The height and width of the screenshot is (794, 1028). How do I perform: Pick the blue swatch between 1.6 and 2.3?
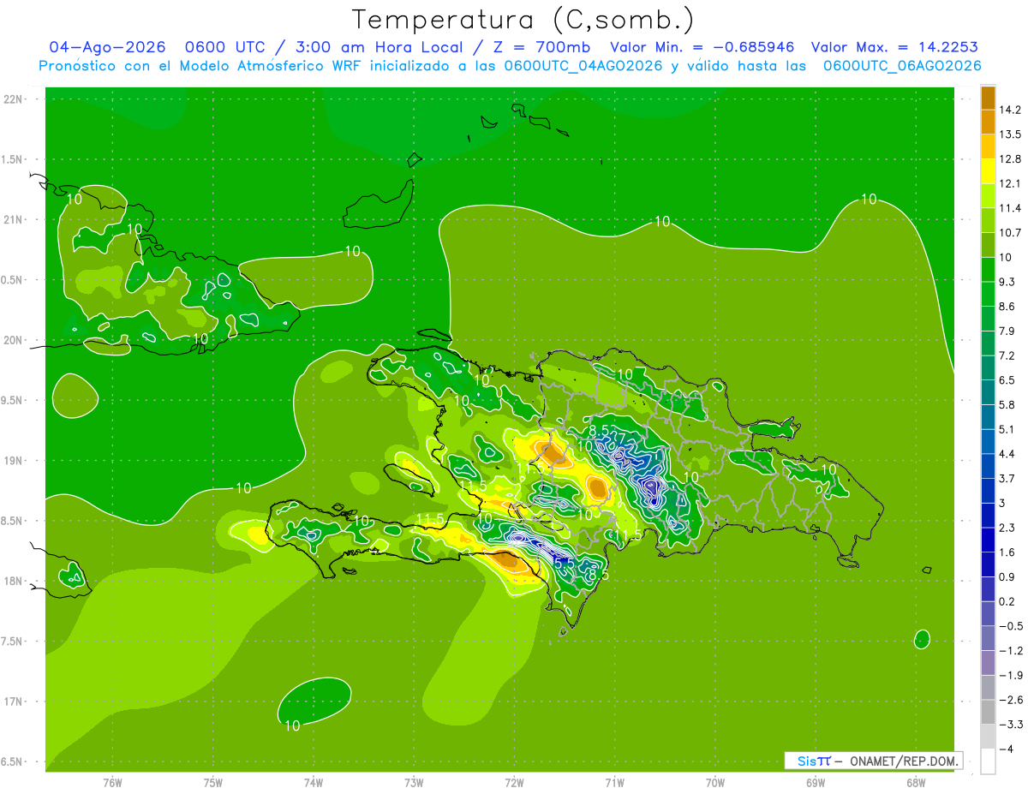click(988, 540)
